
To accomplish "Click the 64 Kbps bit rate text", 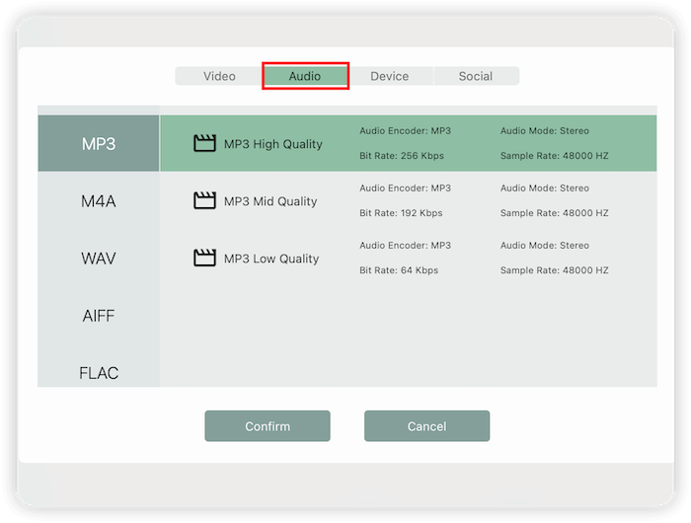I will (398, 270).
